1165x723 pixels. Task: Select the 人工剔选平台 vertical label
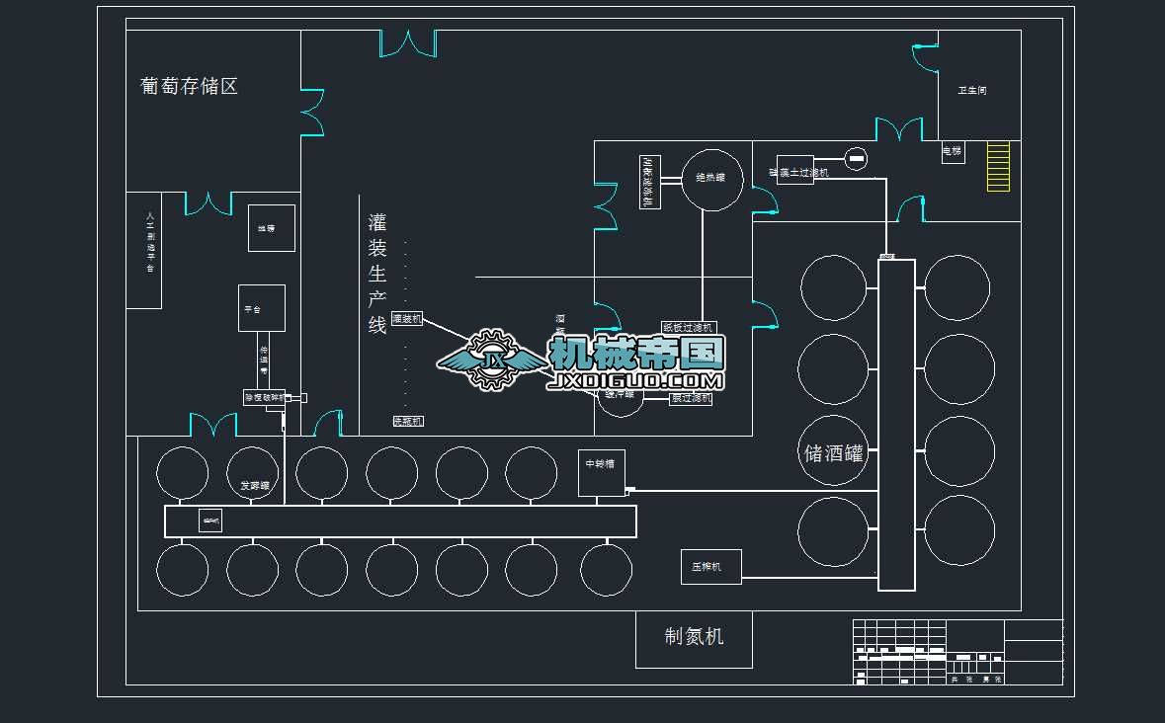click(150, 242)
